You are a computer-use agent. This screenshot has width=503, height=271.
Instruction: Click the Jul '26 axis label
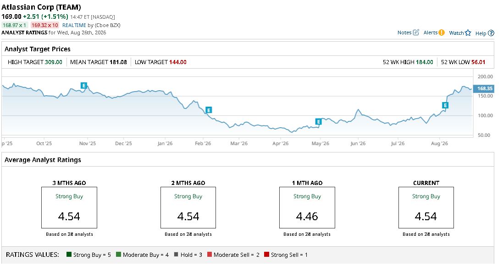pyautogui.click(x=398, y=143)
